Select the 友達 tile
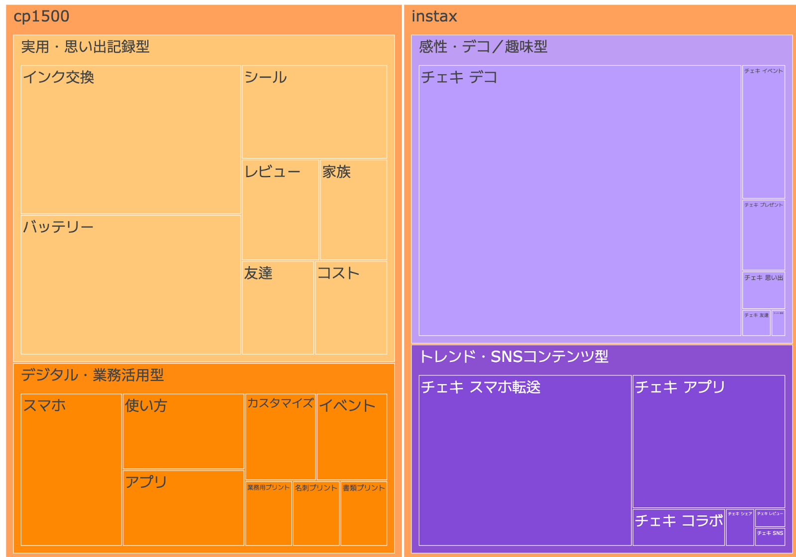This screenshot has height=557, width=796. click(x=278, y=307)
